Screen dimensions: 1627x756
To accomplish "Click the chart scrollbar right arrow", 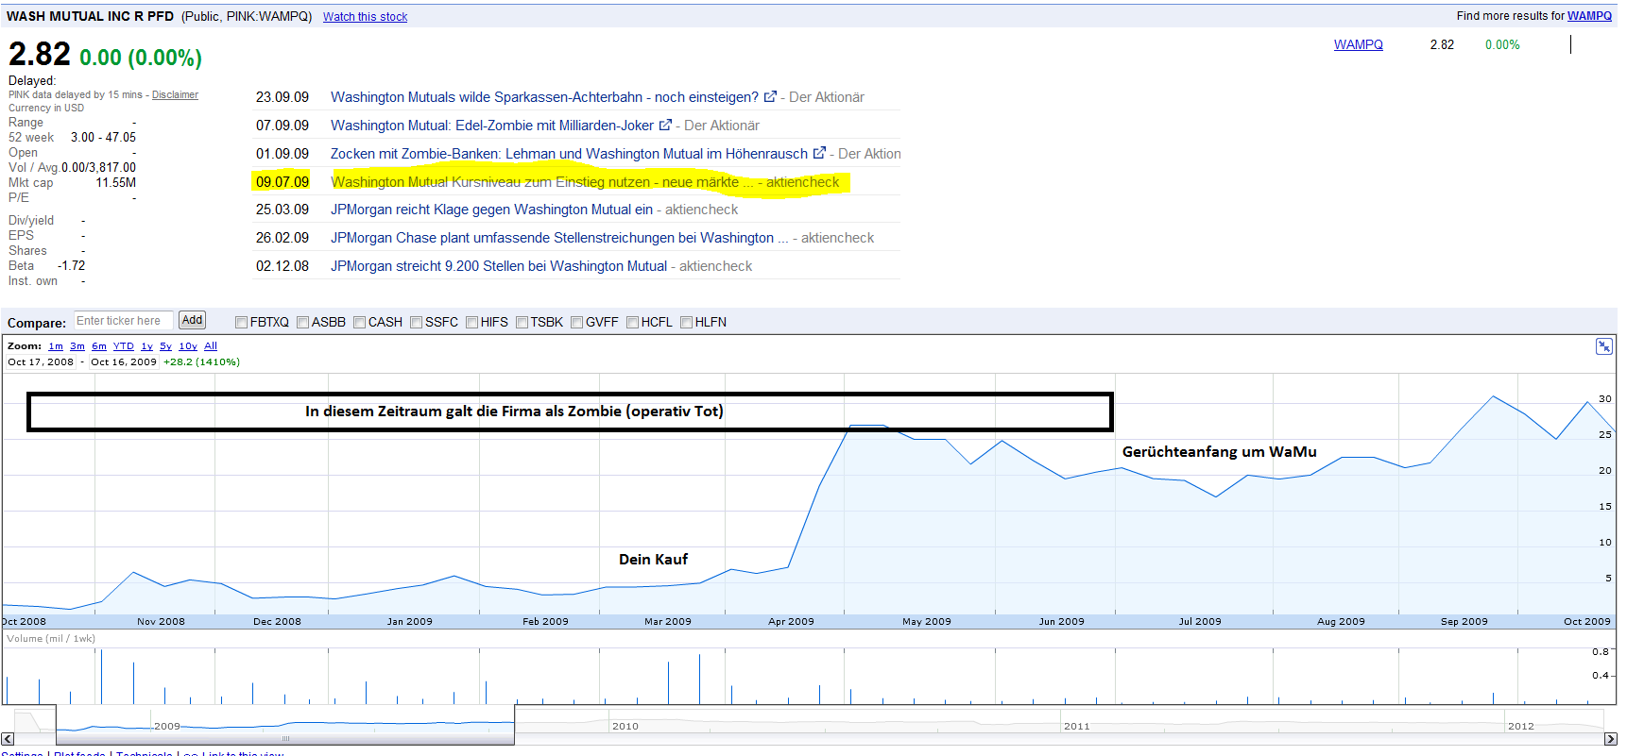I will pos(1611,738).
